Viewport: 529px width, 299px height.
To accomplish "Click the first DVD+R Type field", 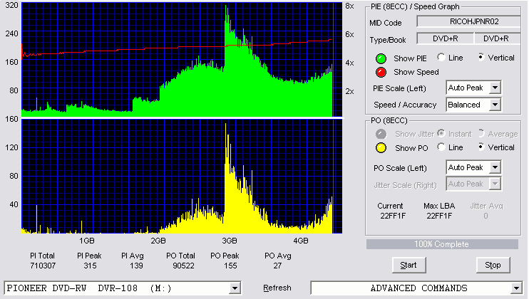I will pos(446,38).
